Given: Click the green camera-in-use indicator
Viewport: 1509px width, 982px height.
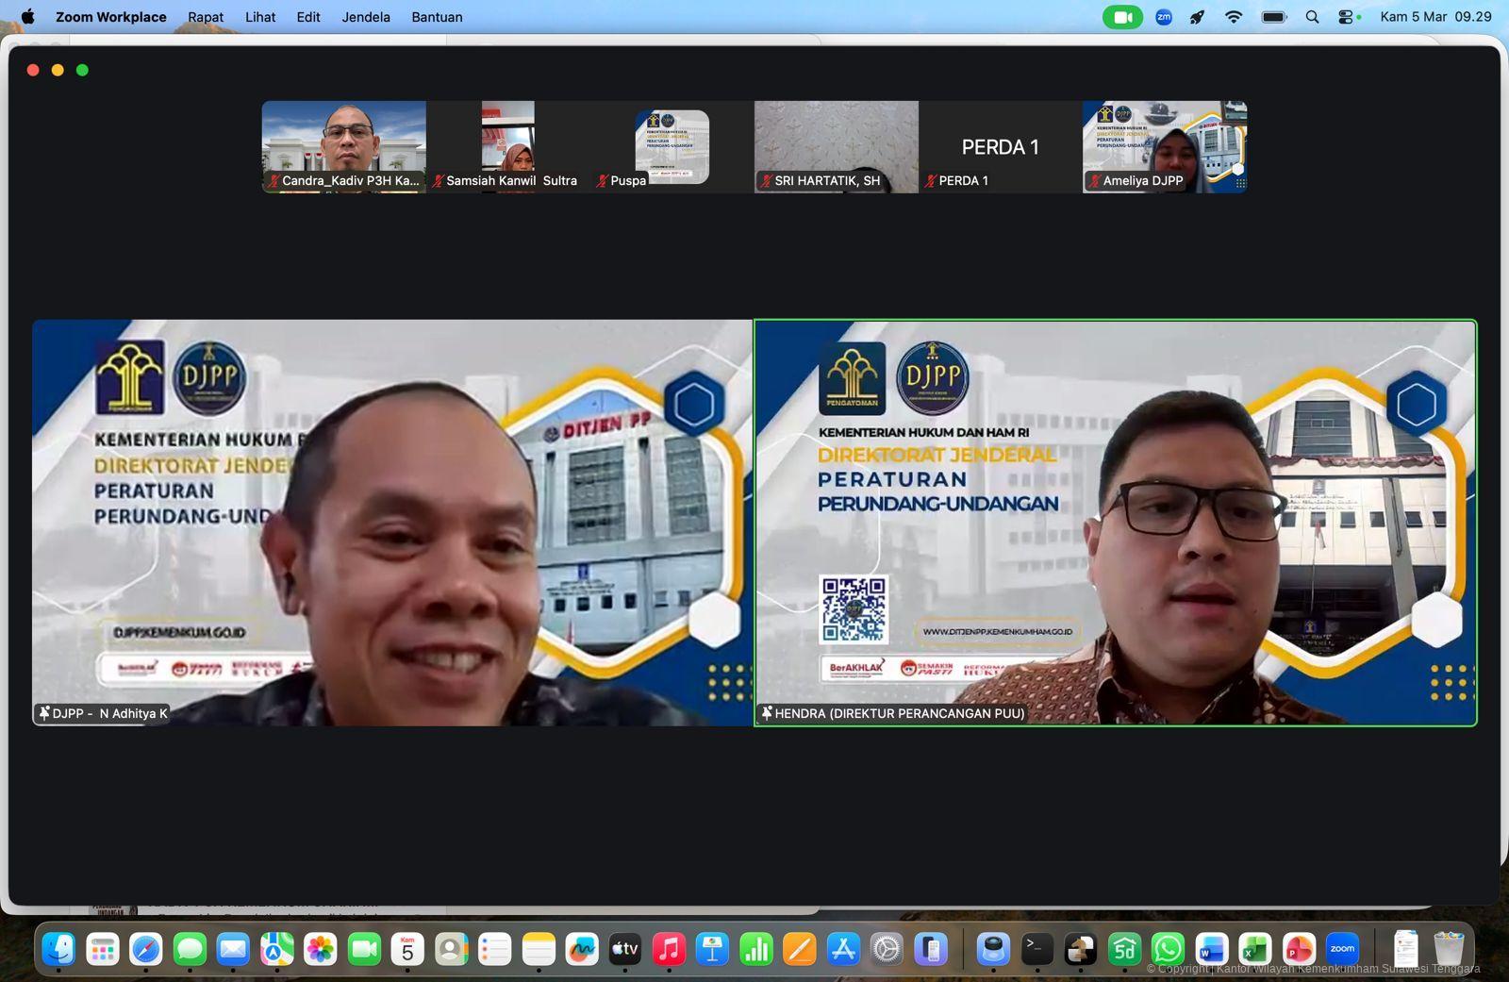Looking at the screenshot, I should pos(1122,17).
